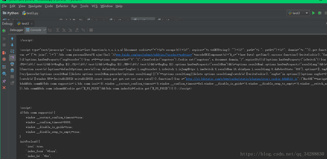Open the Run menu
The width and height of the screenshot is (327, 159).
coord(74,6)
